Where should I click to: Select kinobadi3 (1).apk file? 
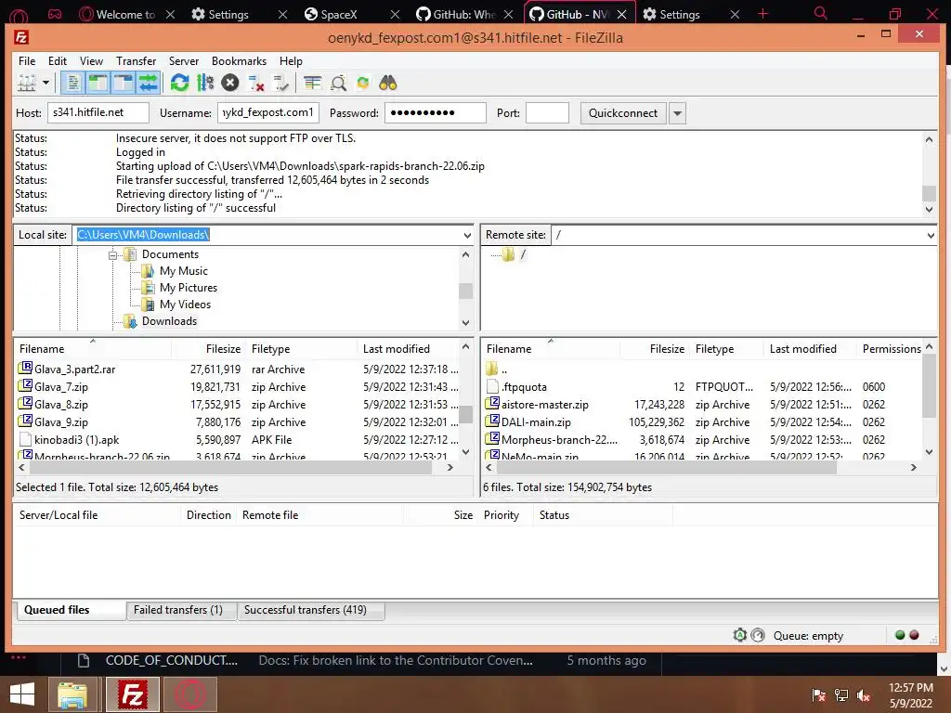tap(76, 439)
